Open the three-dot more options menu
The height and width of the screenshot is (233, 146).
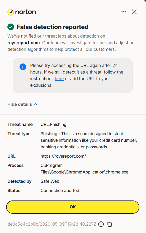(124, 12)
